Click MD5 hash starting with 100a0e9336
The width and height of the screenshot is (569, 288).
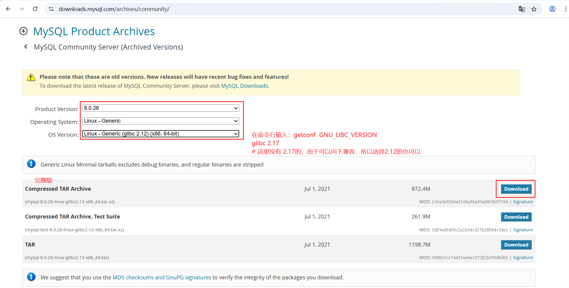click(x=470, y=202)
